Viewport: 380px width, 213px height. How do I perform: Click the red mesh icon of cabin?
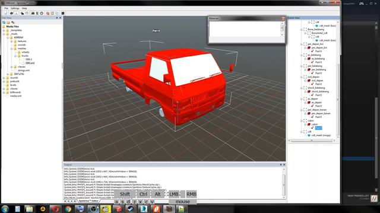point(309,124)
